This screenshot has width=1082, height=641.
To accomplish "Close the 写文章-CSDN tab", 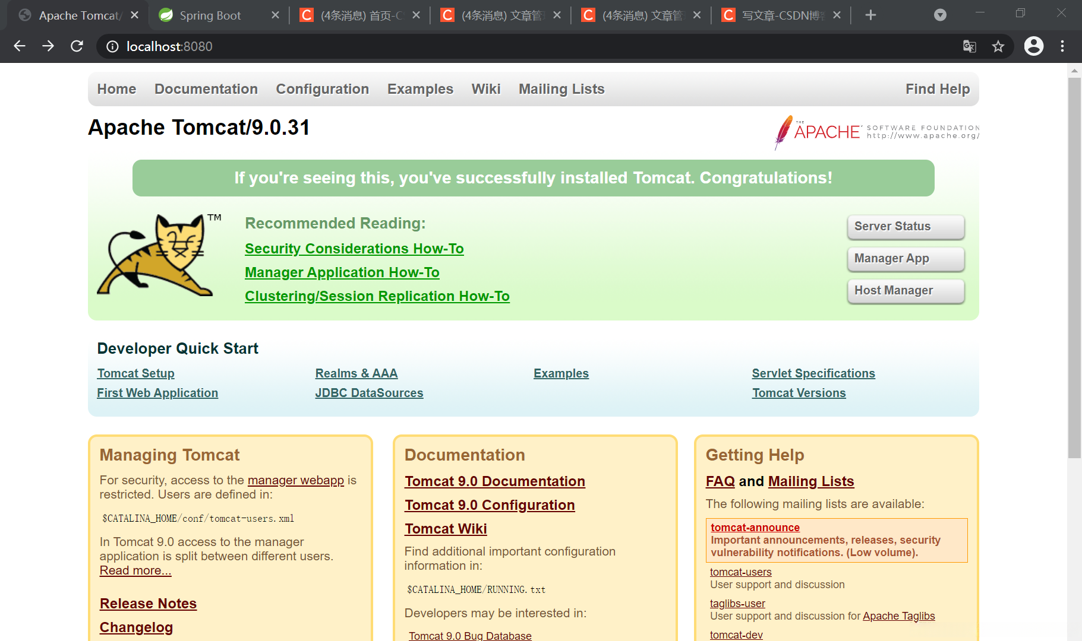I will 837,15.
